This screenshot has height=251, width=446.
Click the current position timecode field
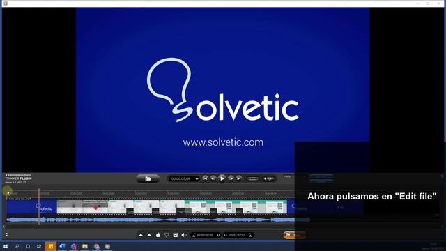tap(181, 178)
